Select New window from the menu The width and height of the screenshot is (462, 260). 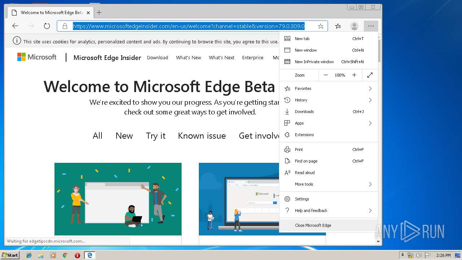328,50
